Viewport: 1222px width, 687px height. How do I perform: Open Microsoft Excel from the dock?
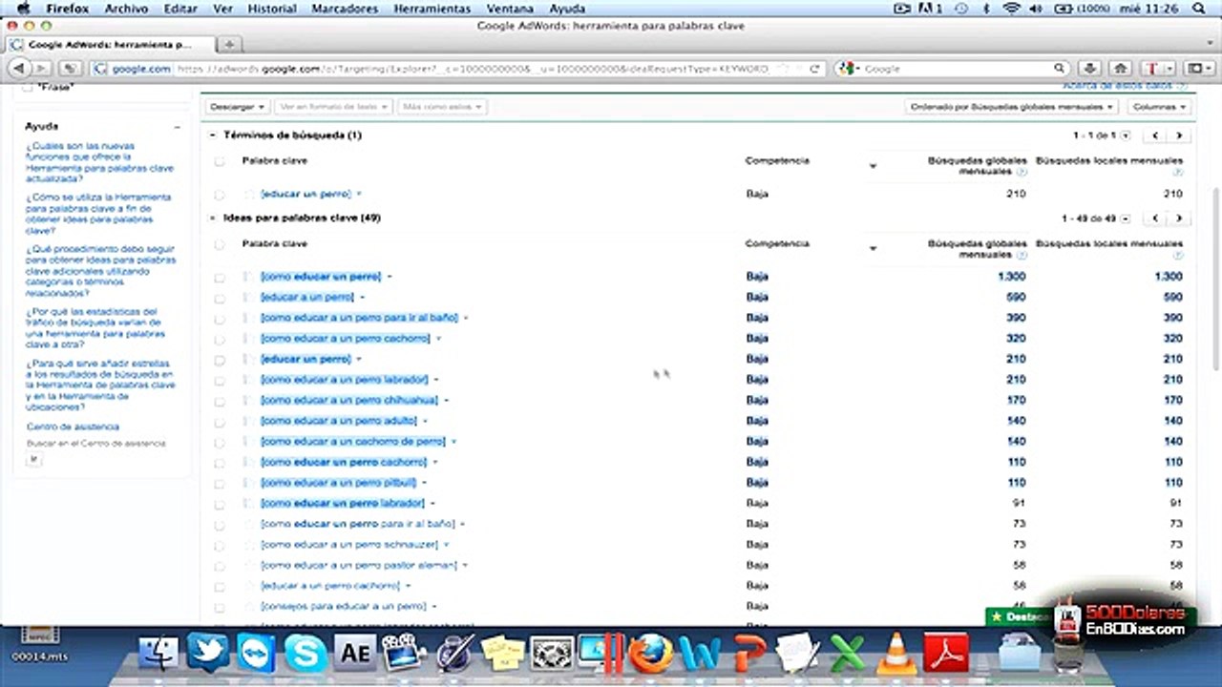[847, 654]
